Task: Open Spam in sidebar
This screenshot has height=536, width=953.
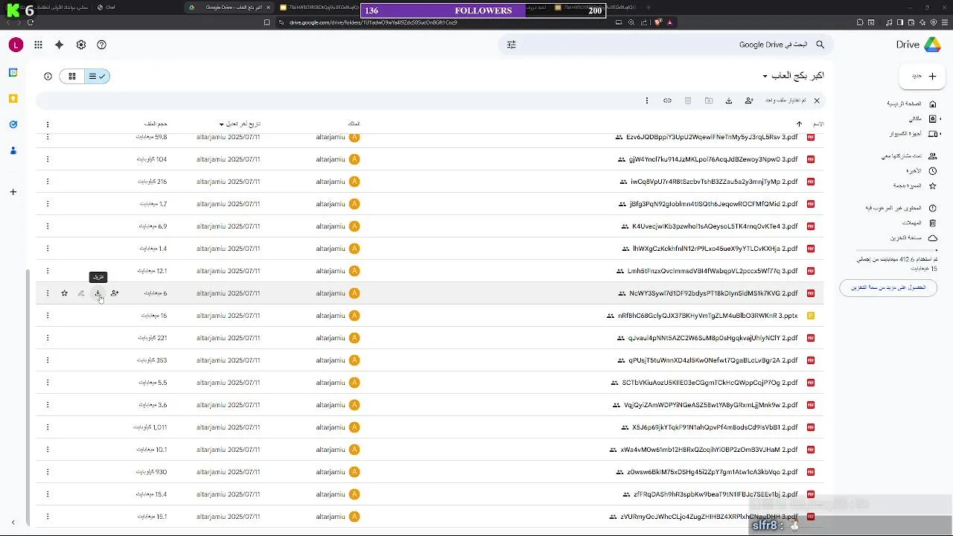Action: (x=900, y=208)
